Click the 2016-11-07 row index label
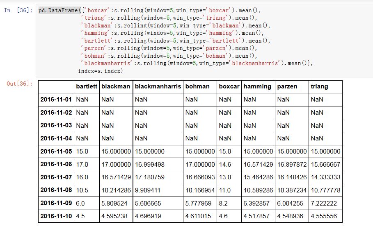This screenshot has height=226, width=373. pyautogui.click(x=56, y=177)
